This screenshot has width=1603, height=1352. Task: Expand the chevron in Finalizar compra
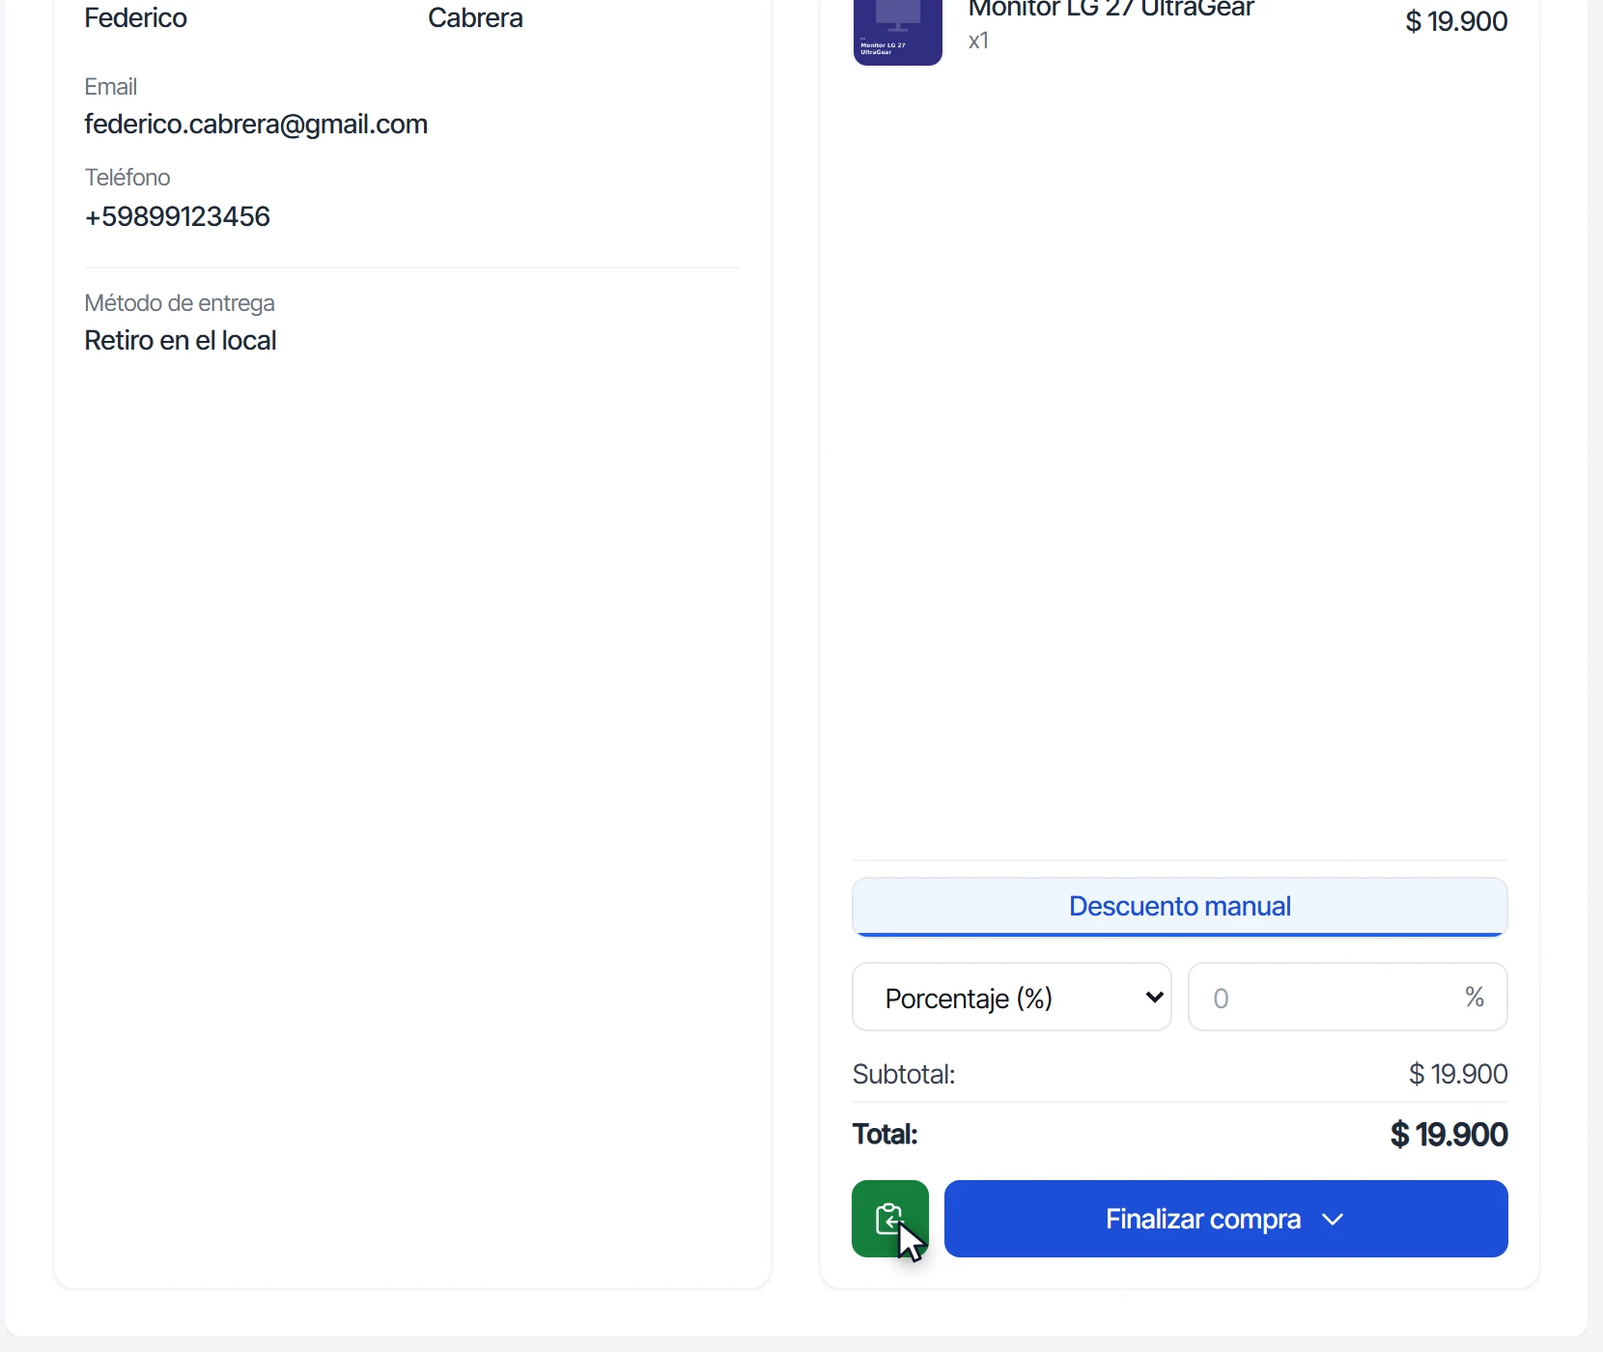(x=1333, y=1220)
